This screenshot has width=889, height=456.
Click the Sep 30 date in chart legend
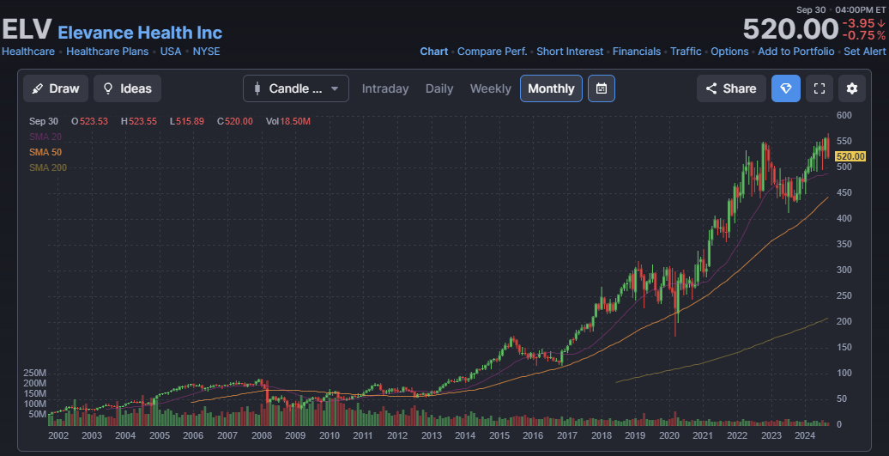[x=44, y=121]
